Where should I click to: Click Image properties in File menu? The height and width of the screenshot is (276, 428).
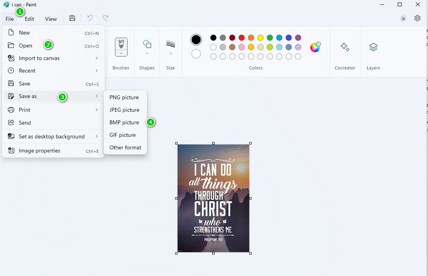(40, 151)
